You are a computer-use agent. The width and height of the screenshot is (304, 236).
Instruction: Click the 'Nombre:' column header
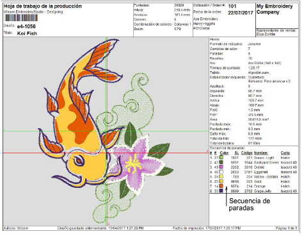[x=261, y=153]
